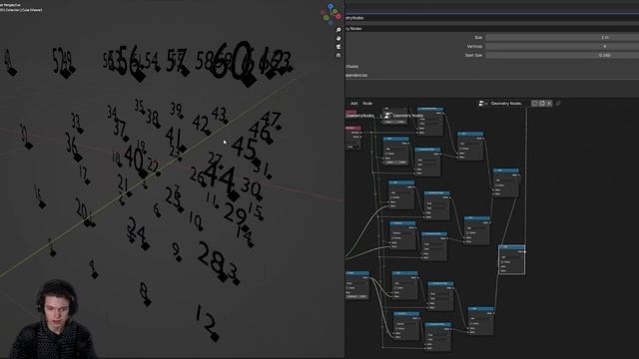639x359 pixels.
Task: Click the pink Group Input node header
Action: click(x=352, y=128)
